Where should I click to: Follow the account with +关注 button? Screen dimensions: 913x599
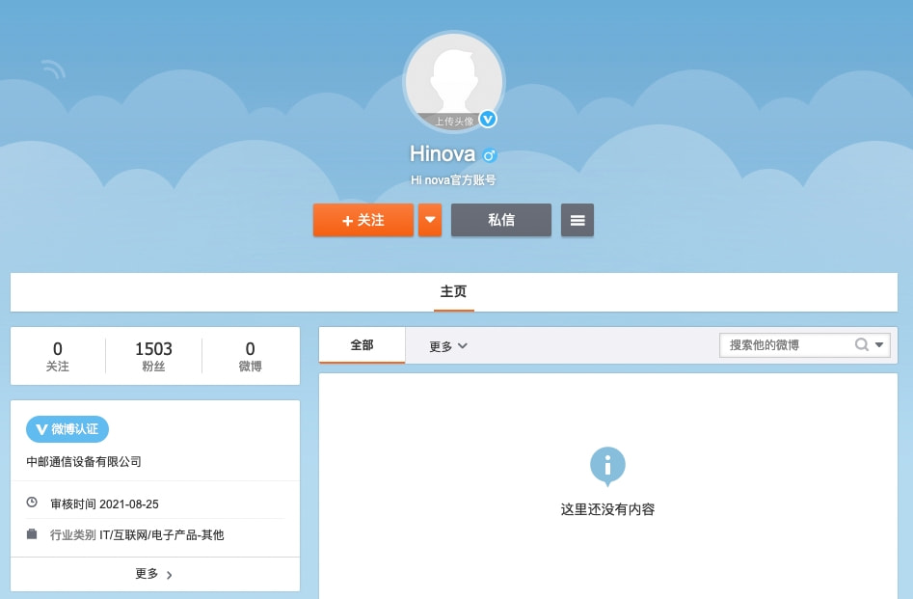(x=363, y=220)
